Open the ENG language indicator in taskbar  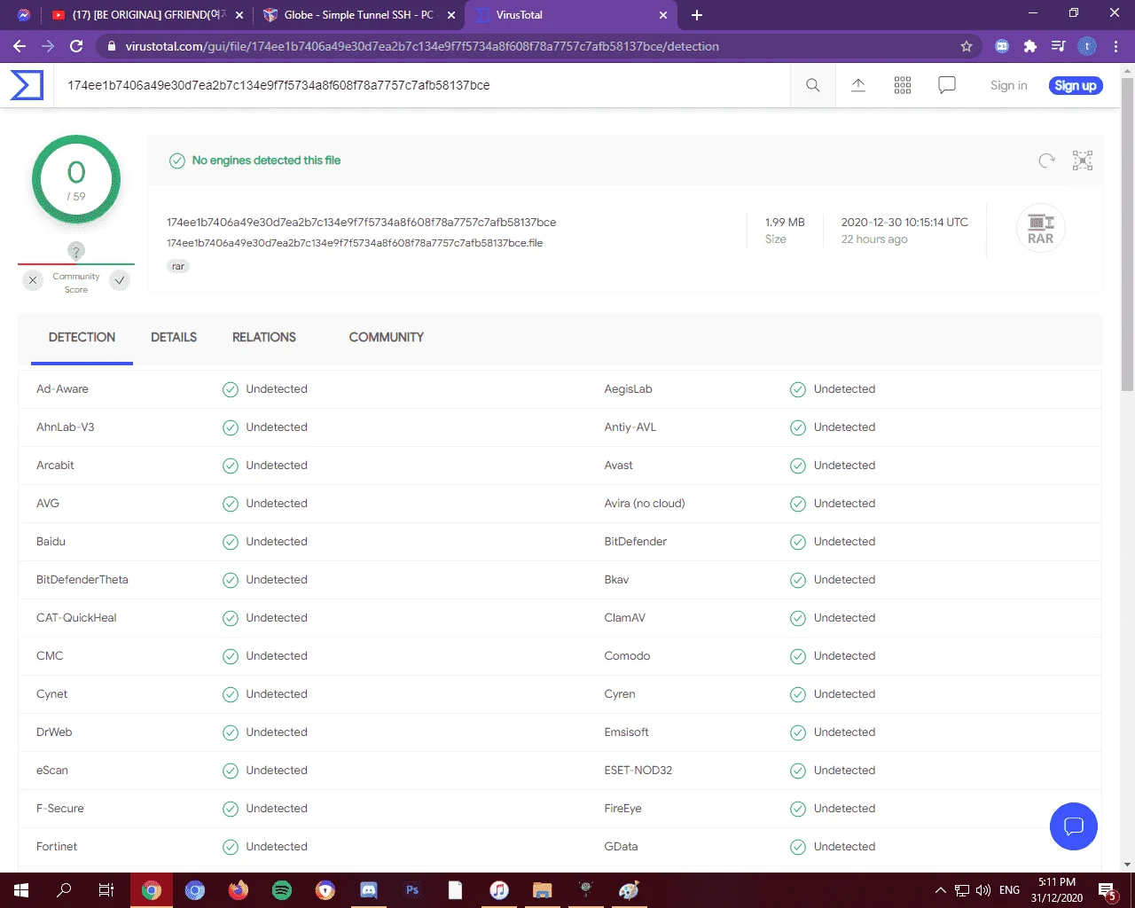pos(1009,890)
